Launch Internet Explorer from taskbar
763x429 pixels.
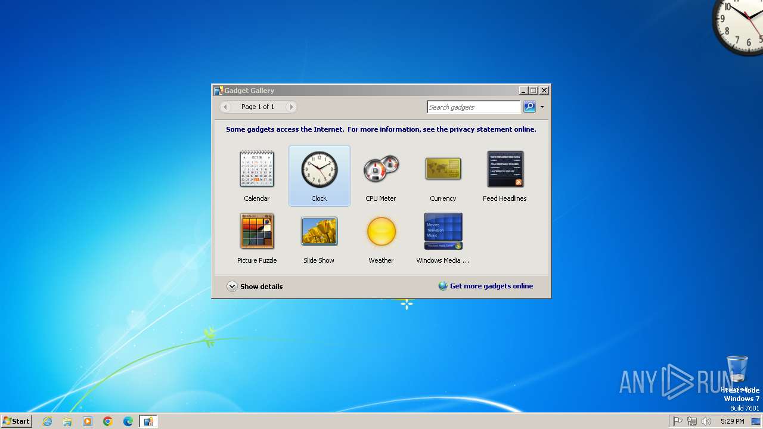[x=47, y=421]
